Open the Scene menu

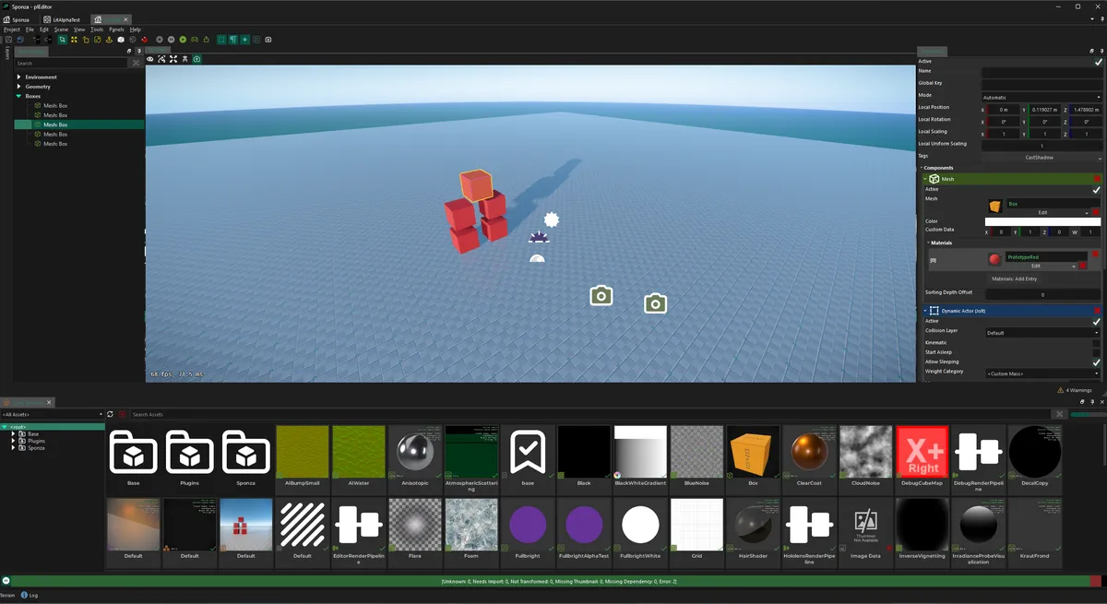(x=61, y=30)
